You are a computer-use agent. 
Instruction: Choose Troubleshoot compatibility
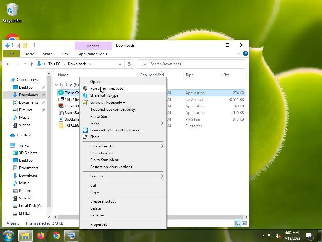pos(113,109)
